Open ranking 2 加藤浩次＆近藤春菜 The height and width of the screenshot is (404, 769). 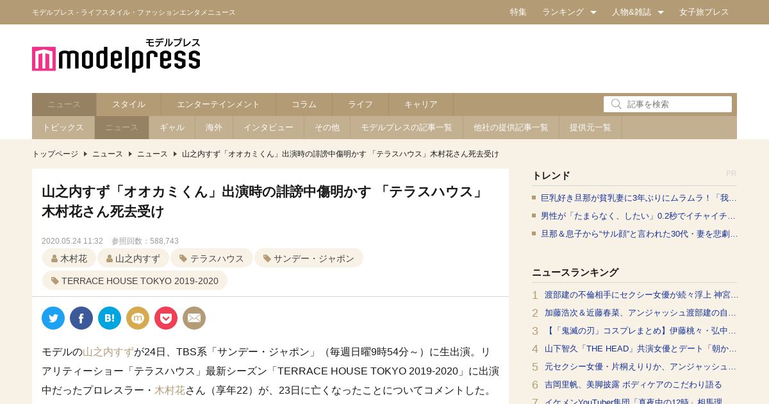641,313
